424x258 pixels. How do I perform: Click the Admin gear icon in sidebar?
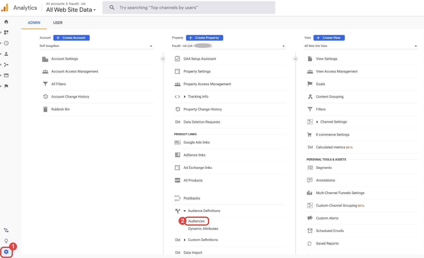(x=6, y=252)
